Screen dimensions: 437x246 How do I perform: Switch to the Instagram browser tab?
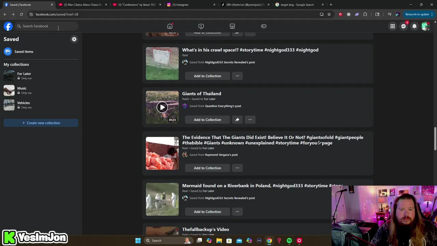click(x=191, y=5)
